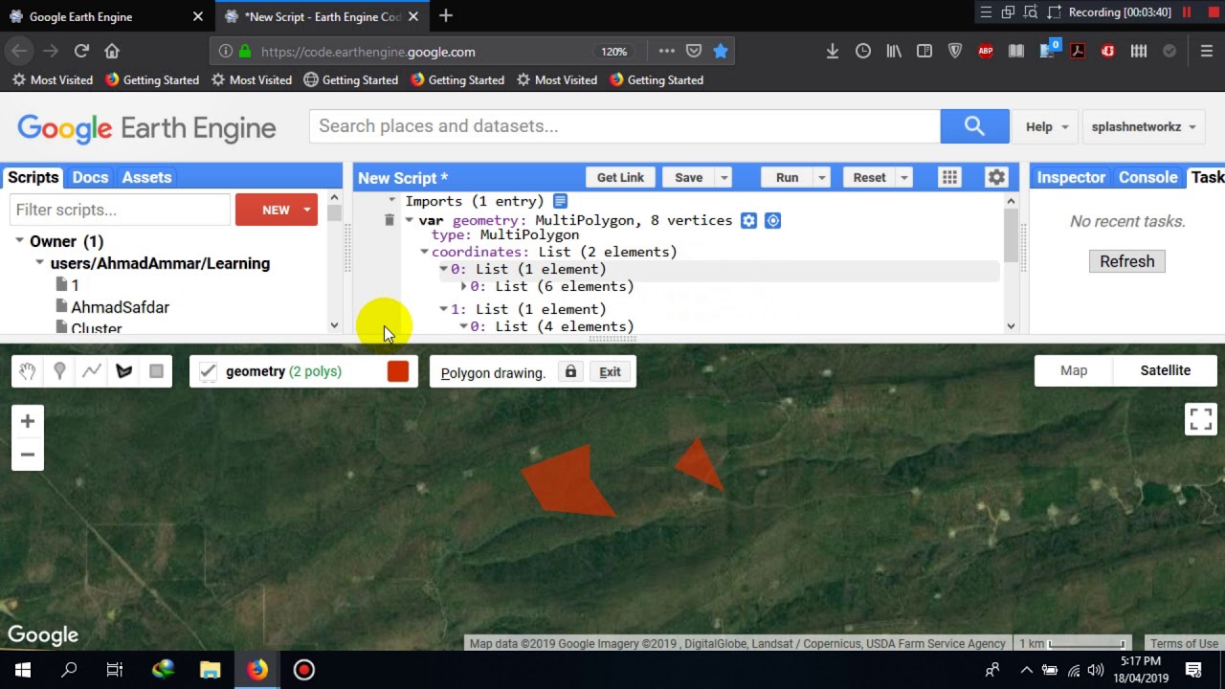Show imports as generated code icon
The height and width of the screenshot is (689, 1225).
tap(560, 201)
